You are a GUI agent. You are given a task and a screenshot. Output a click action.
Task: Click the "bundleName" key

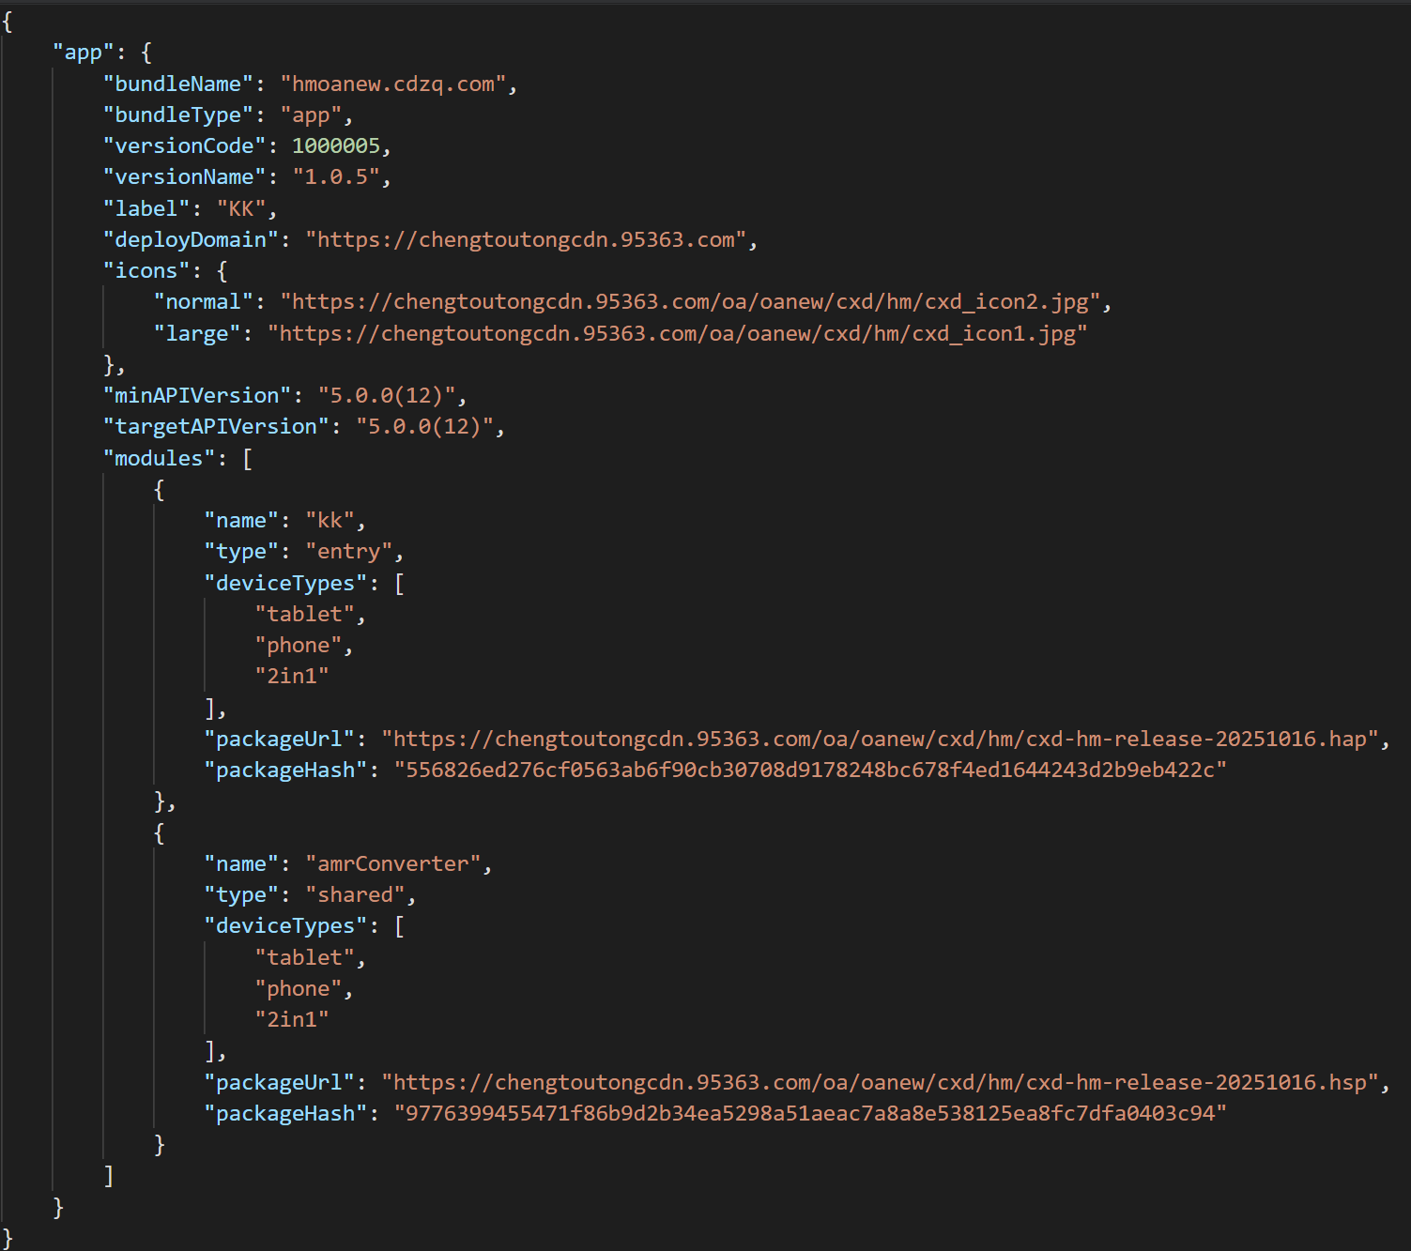tap(177, 84)
